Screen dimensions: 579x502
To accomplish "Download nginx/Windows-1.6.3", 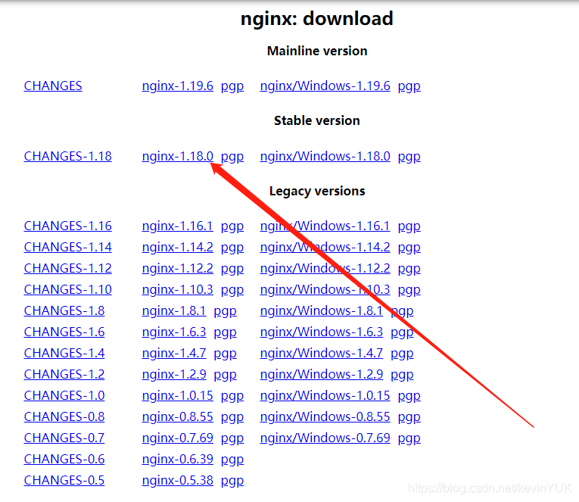I will point(321,332).
